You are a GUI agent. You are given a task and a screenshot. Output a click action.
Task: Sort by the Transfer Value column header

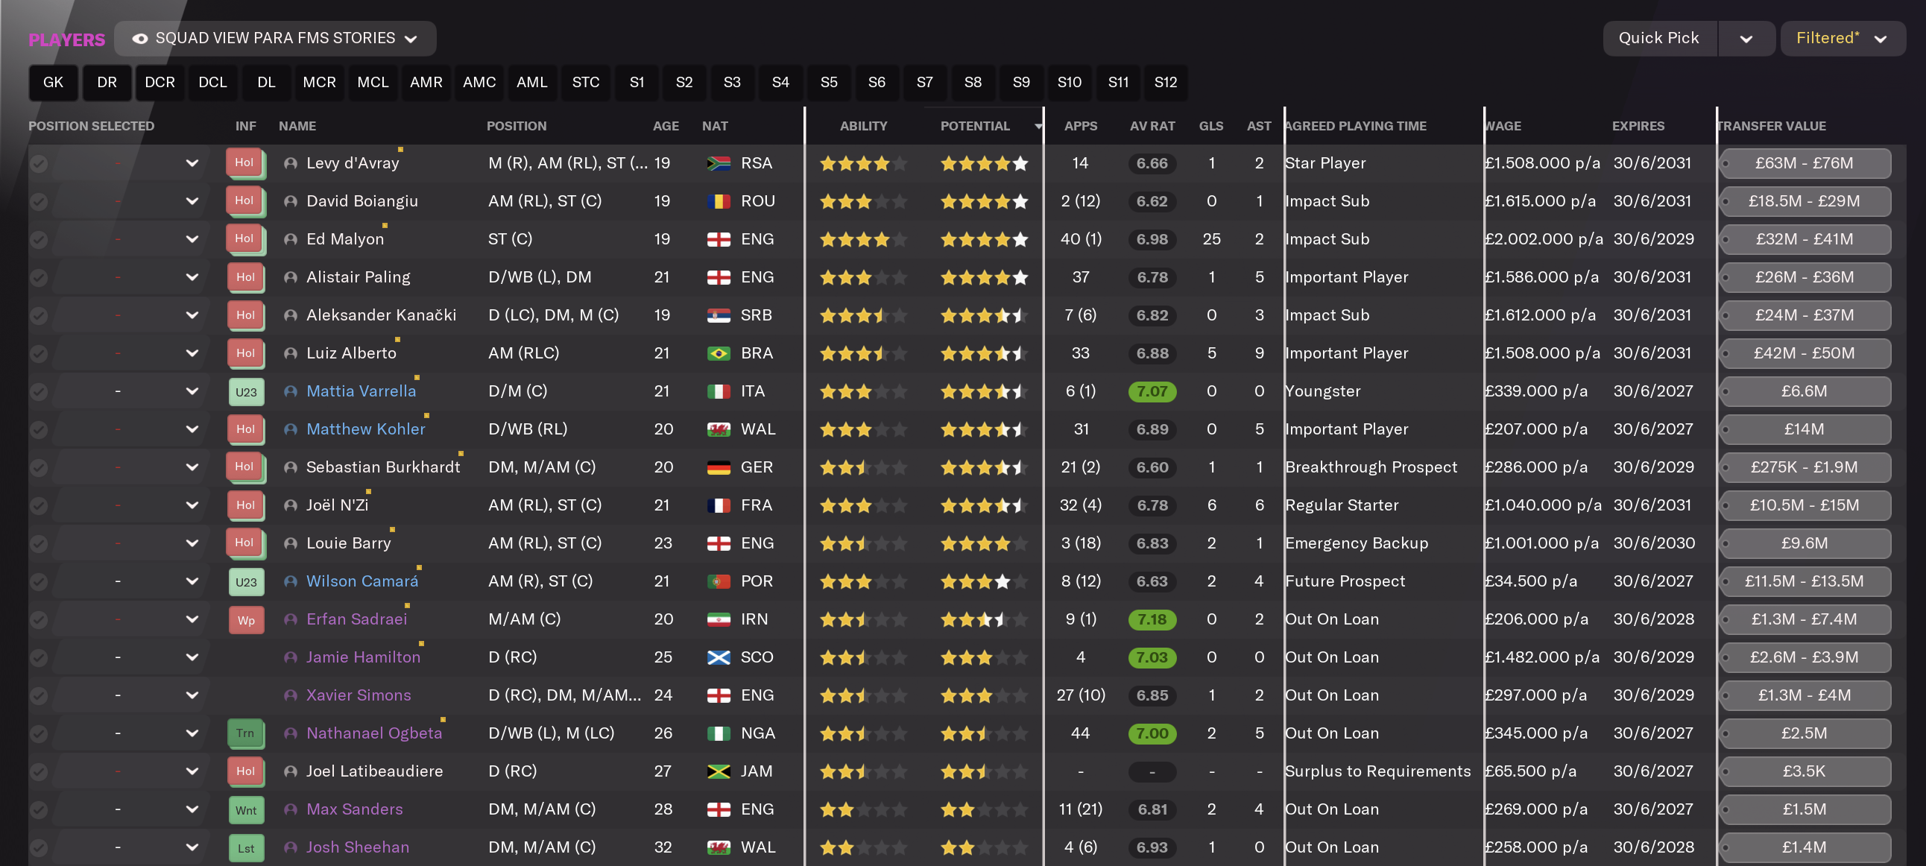click(x=1771, y=126)
